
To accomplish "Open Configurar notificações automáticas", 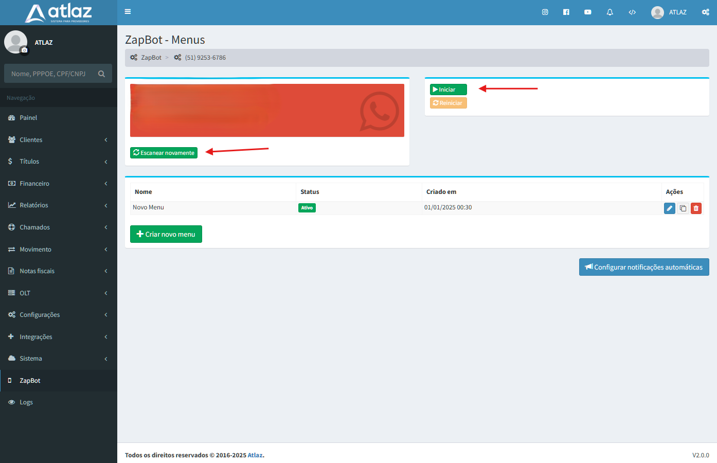I will coord(643,267).
